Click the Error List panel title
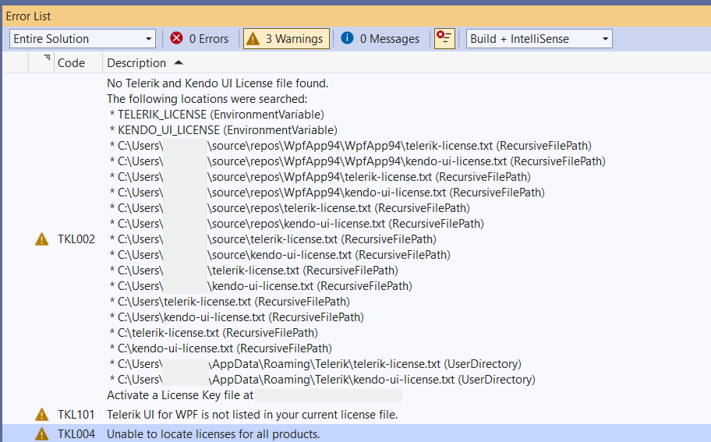 tap(28, 16)
